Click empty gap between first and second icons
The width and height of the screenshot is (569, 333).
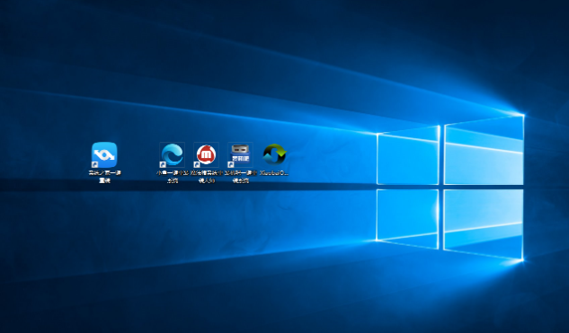(138, 156)
